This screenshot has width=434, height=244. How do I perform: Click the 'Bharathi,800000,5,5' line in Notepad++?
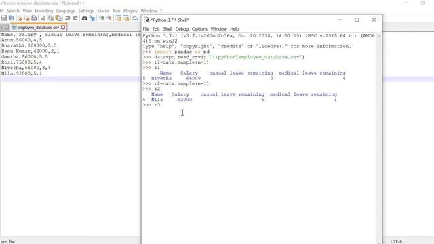tap(28, 45)
